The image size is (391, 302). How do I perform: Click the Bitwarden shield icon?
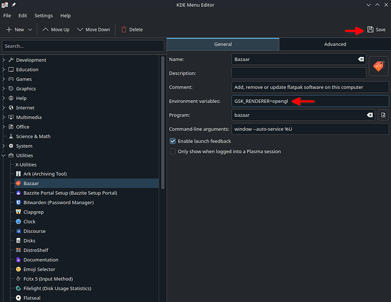tap(18, 202)
